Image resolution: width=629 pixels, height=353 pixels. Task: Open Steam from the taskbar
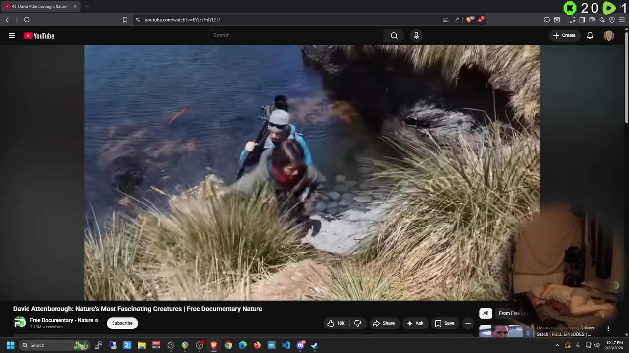coord(314,345)
